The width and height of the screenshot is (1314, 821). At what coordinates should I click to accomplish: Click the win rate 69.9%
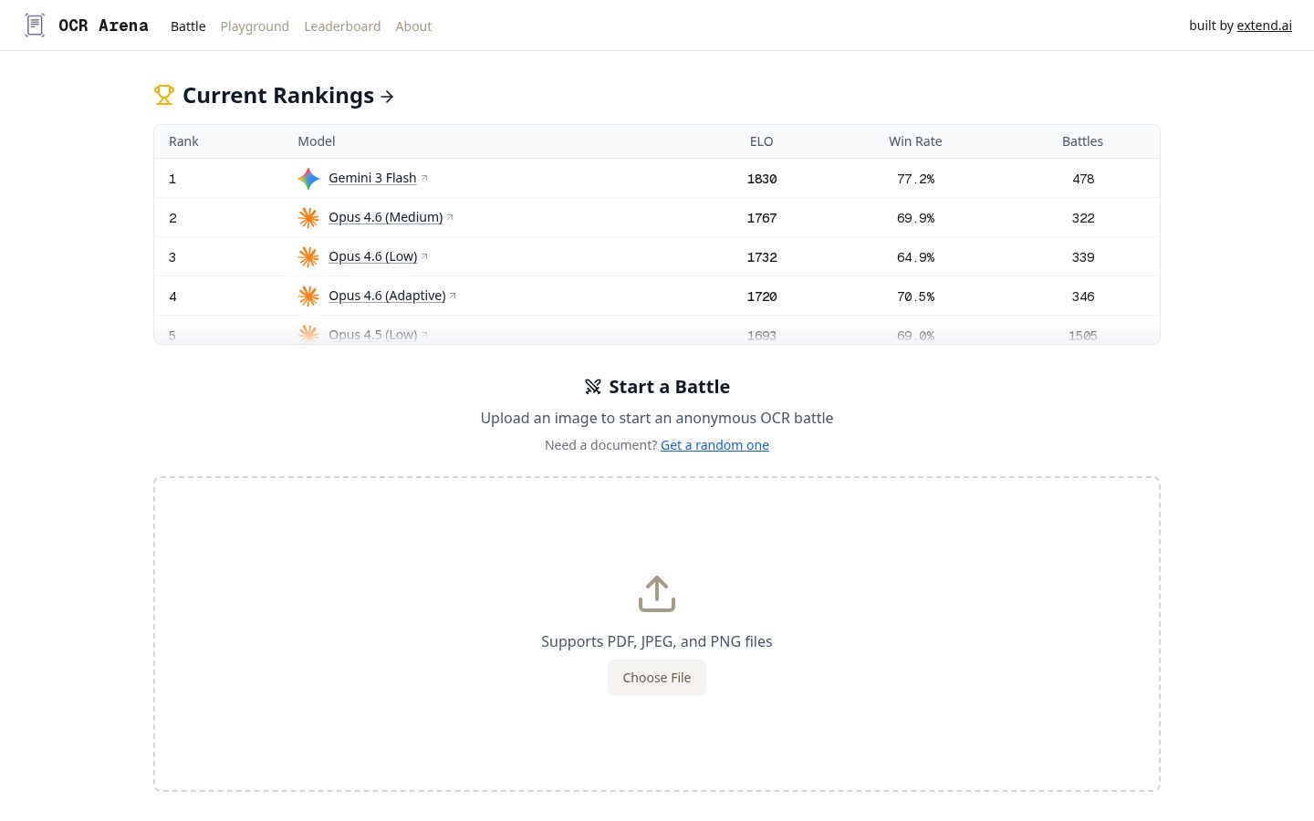(915, 218)
